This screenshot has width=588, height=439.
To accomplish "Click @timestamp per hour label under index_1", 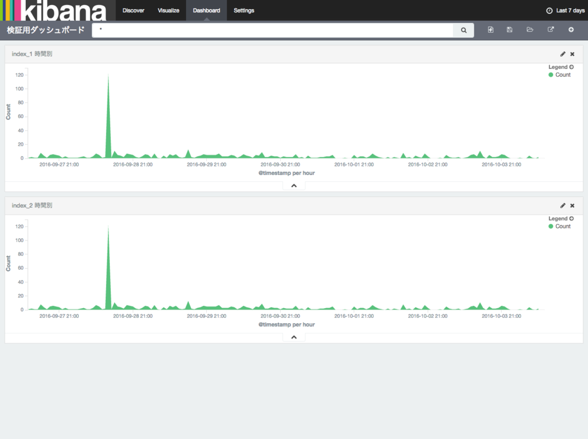I will click(x=287, y=173).
